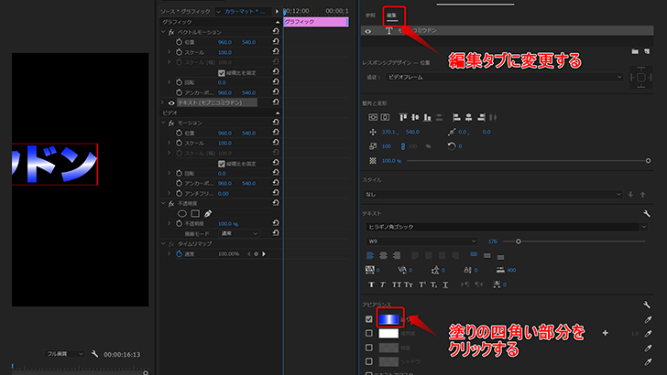Create ellipse mask under 不透明度

coord(182,214)
